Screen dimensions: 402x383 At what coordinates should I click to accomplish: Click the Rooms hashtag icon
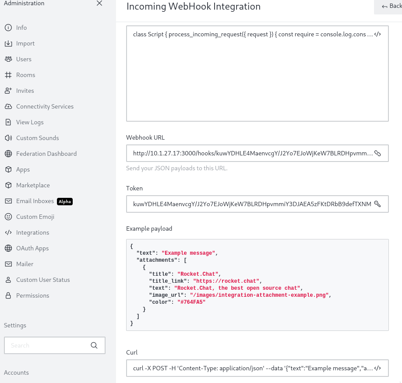(8, 75)
